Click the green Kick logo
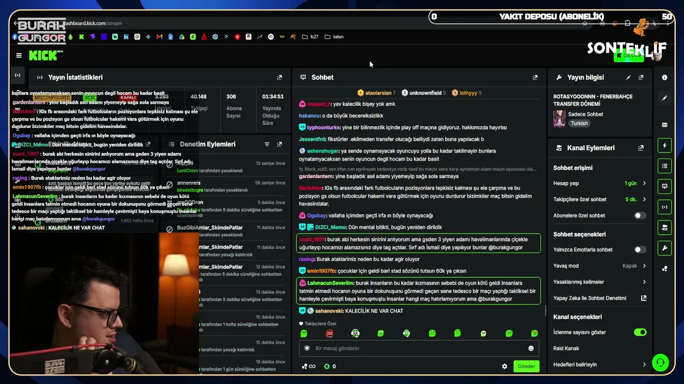The image size is (684, 384). tap(43, 55)
